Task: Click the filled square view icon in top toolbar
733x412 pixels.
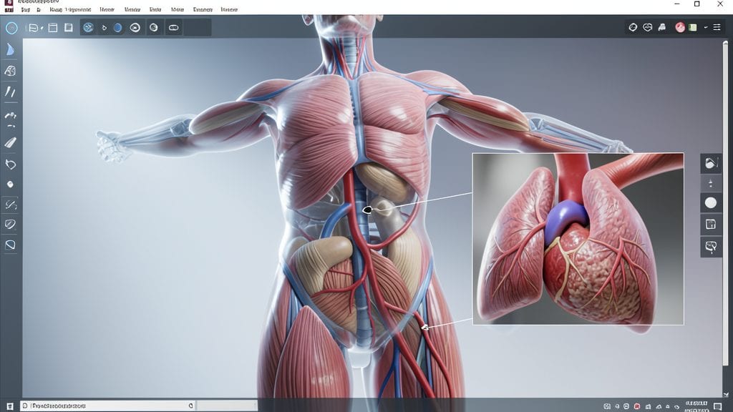Action: [69, 28]
